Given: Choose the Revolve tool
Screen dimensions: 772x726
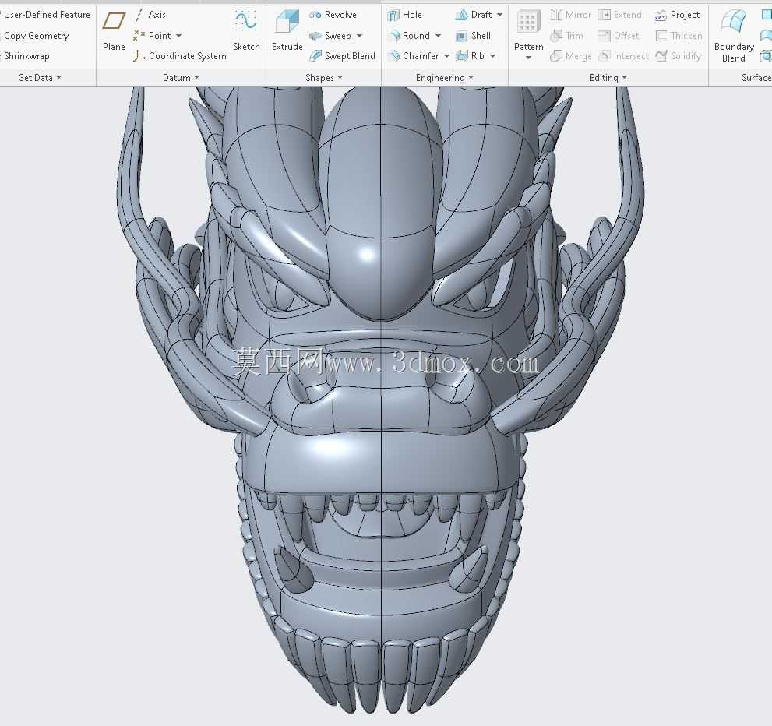Looking at the screenshot, I should pos(333,15).
